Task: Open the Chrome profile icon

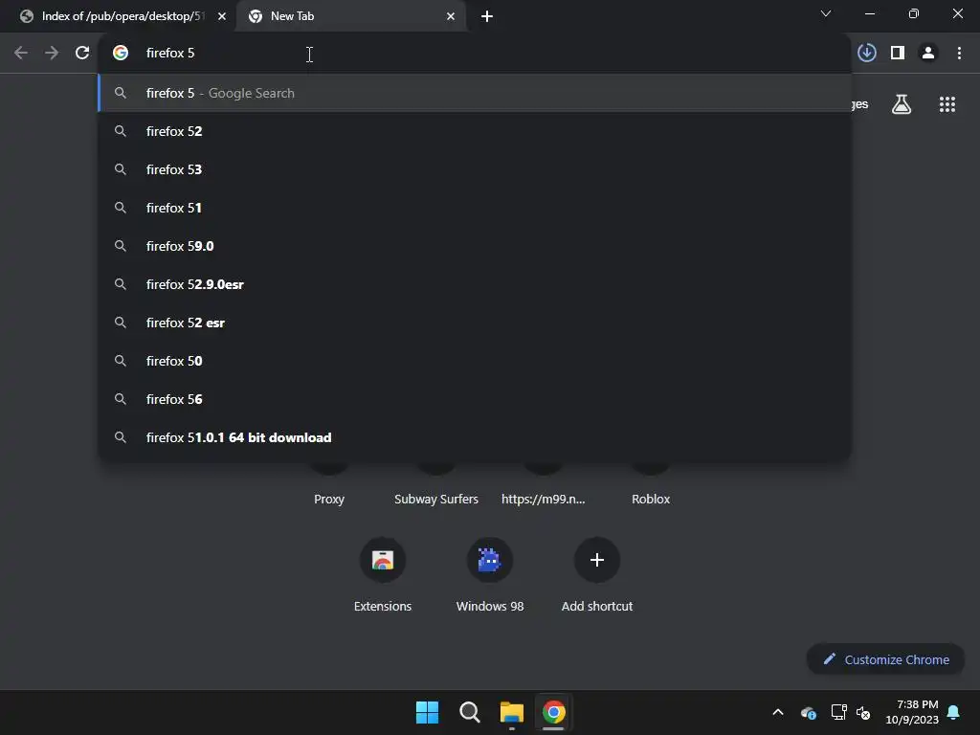Action: pos(928,54)
